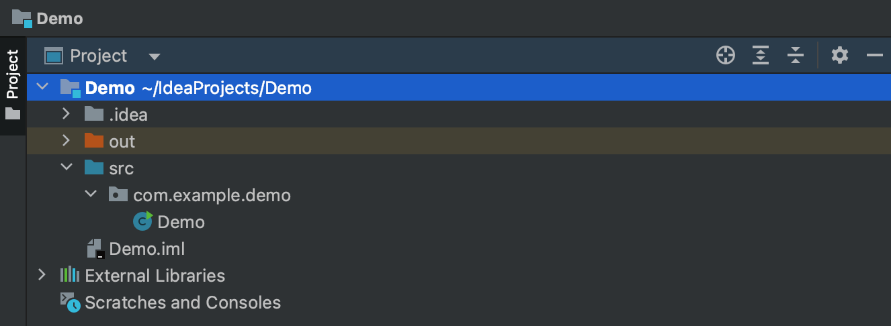Click the Demo.iml file icon
Image resolution: width=891 pixels, height=326 pixels.
point(95,249)
